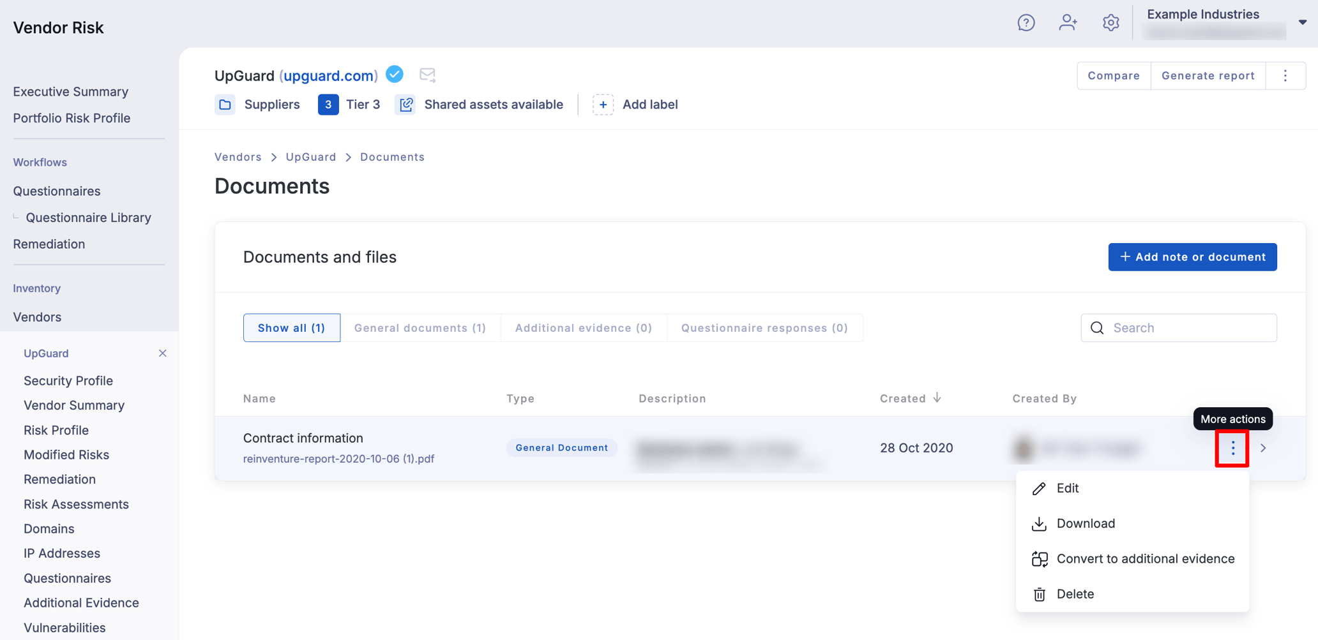The image size is (1318, 640).
Task: Expand the Example Industries account dropdown
Action: point(1302,22)
